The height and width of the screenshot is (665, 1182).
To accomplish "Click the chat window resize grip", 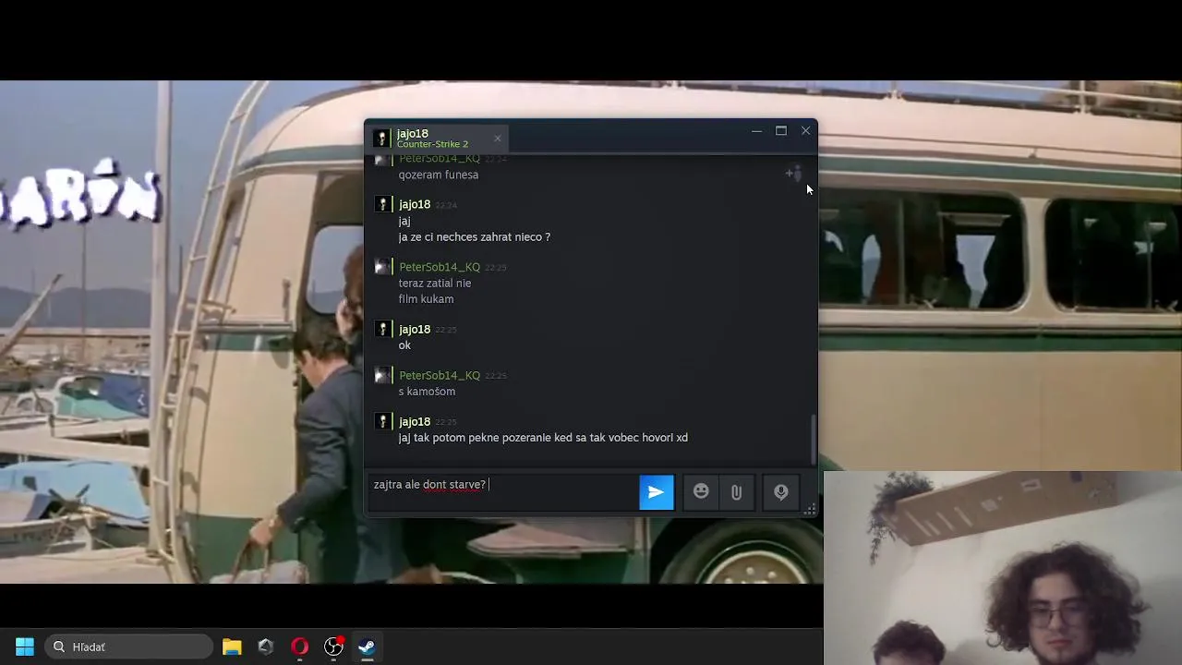I will click(x=810, y=509).
